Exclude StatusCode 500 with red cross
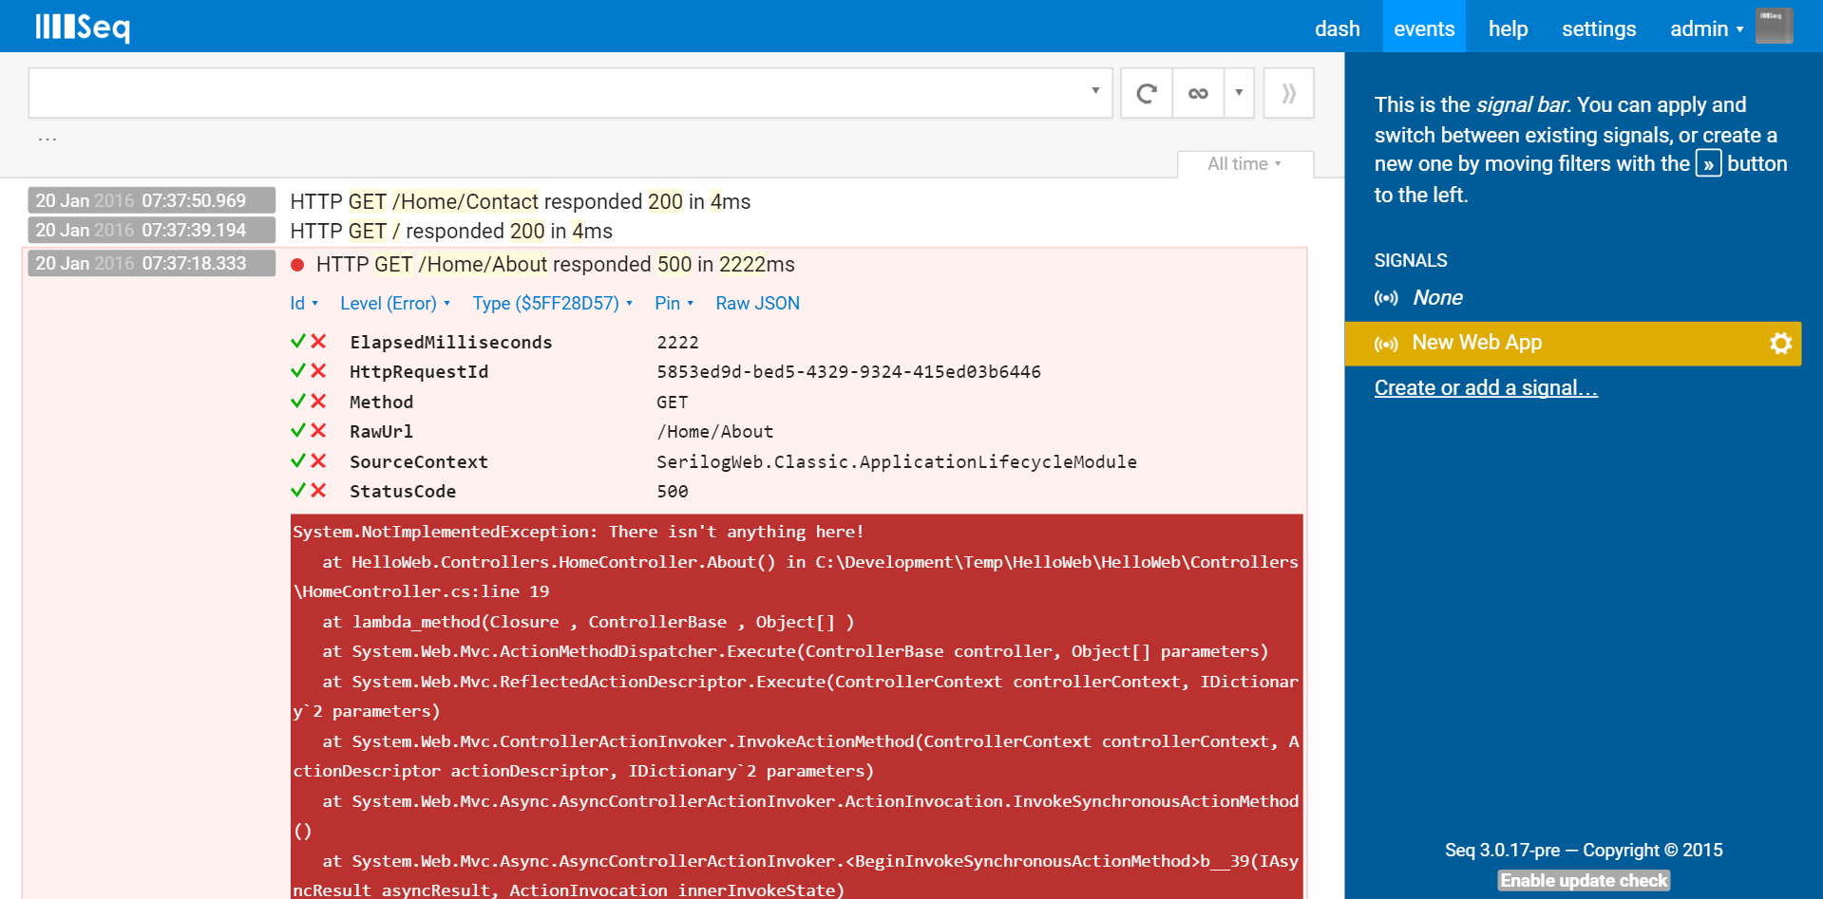 319,490
